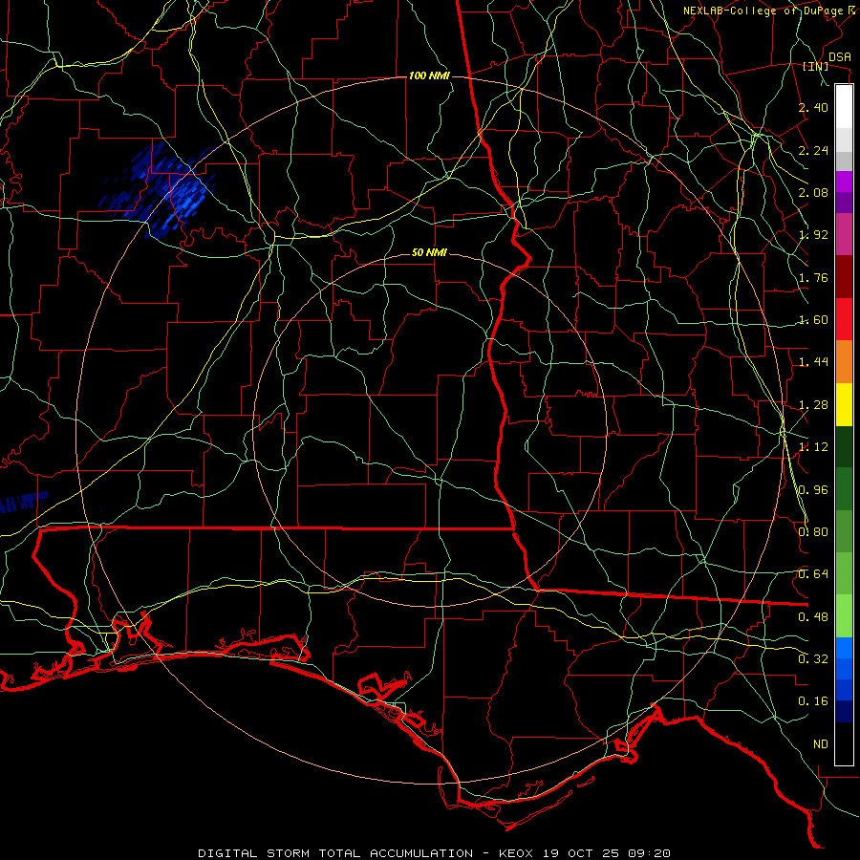Click the '0.96' legend value

pyautogui.click(x=813, y=490)
